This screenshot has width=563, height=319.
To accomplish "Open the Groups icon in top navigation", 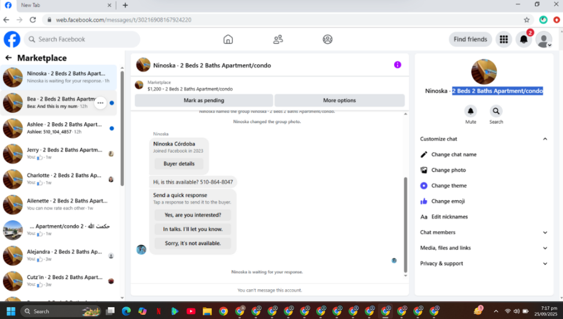I will coord(328,39).
